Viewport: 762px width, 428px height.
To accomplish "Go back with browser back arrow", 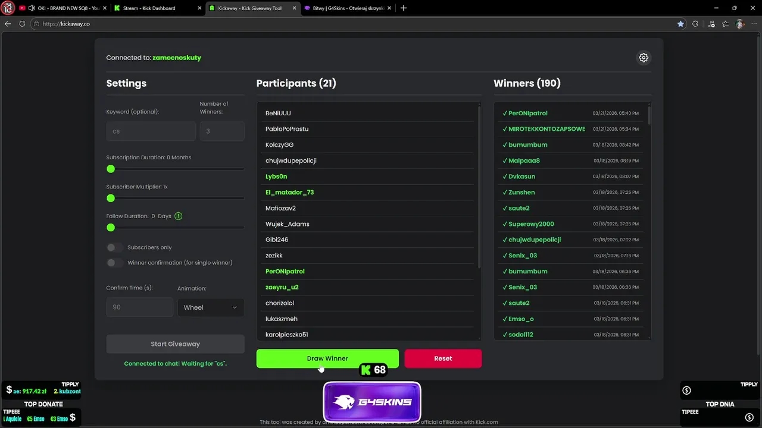I will (8, 24).
